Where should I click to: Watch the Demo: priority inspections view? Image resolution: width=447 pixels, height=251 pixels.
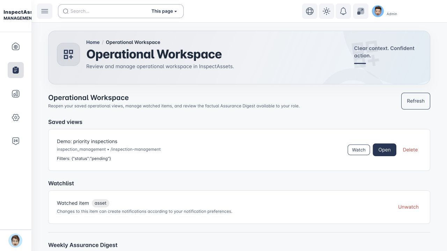tap(359, 150)
